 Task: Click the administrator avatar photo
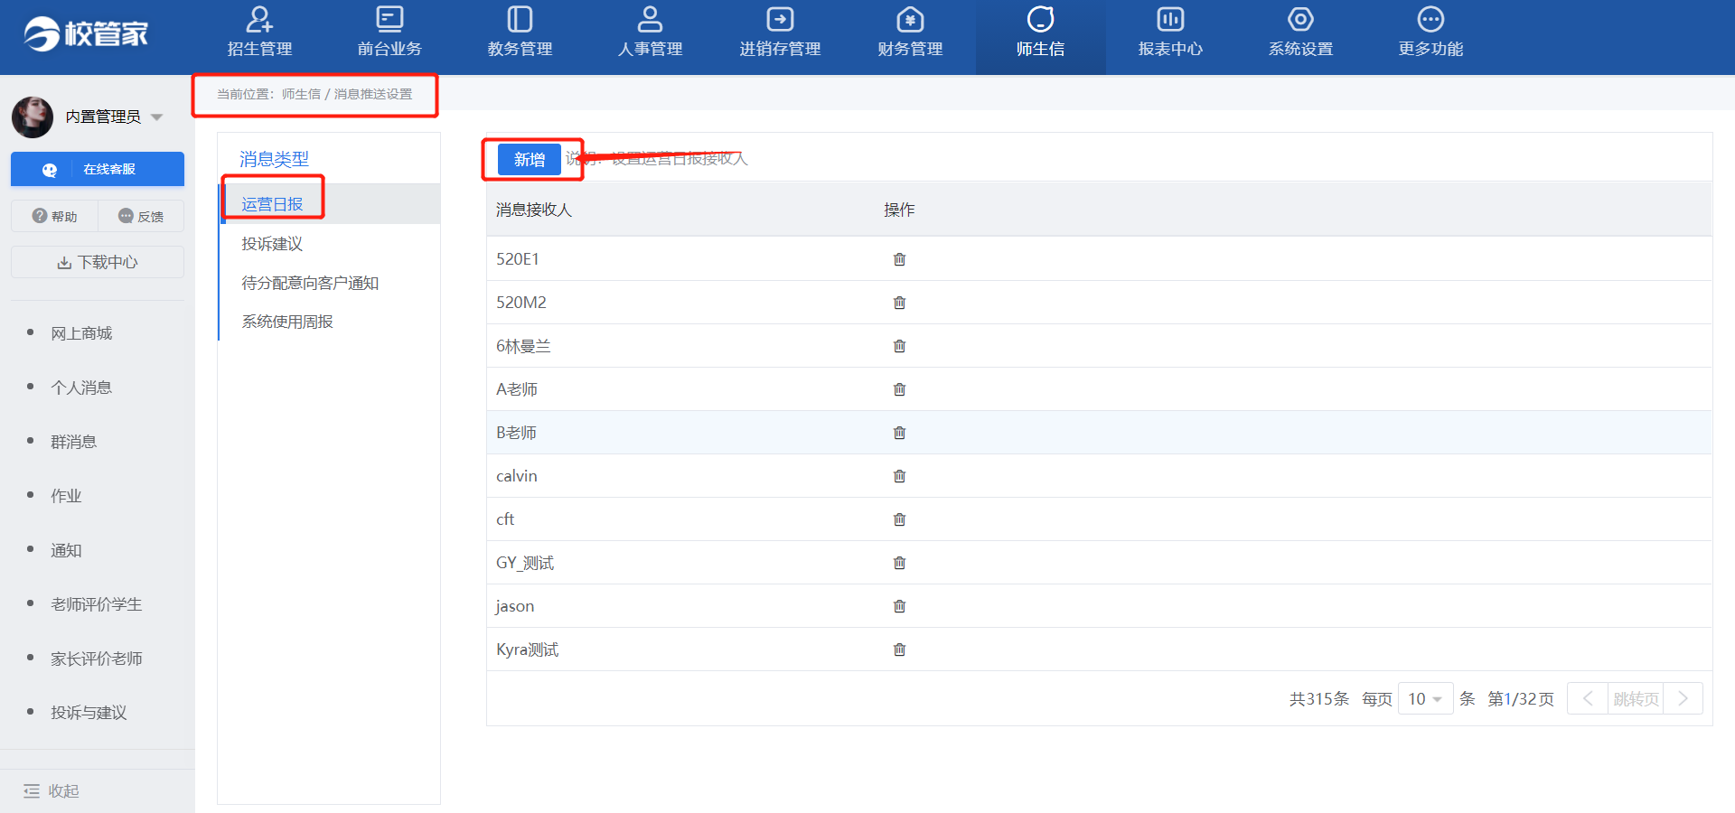click(x=33, y=117)
